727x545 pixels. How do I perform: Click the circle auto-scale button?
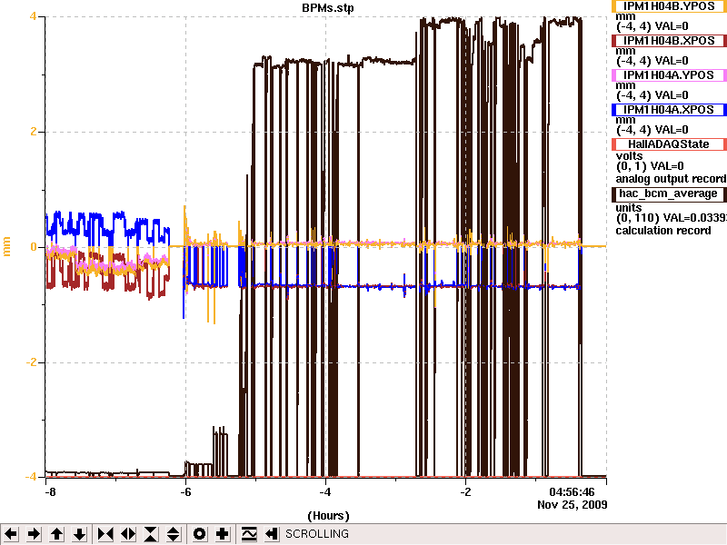(x=199, y=534)
